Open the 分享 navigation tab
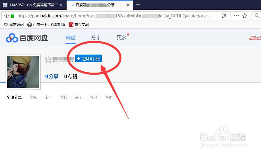The image size is (261, 154). pos(96,38)
